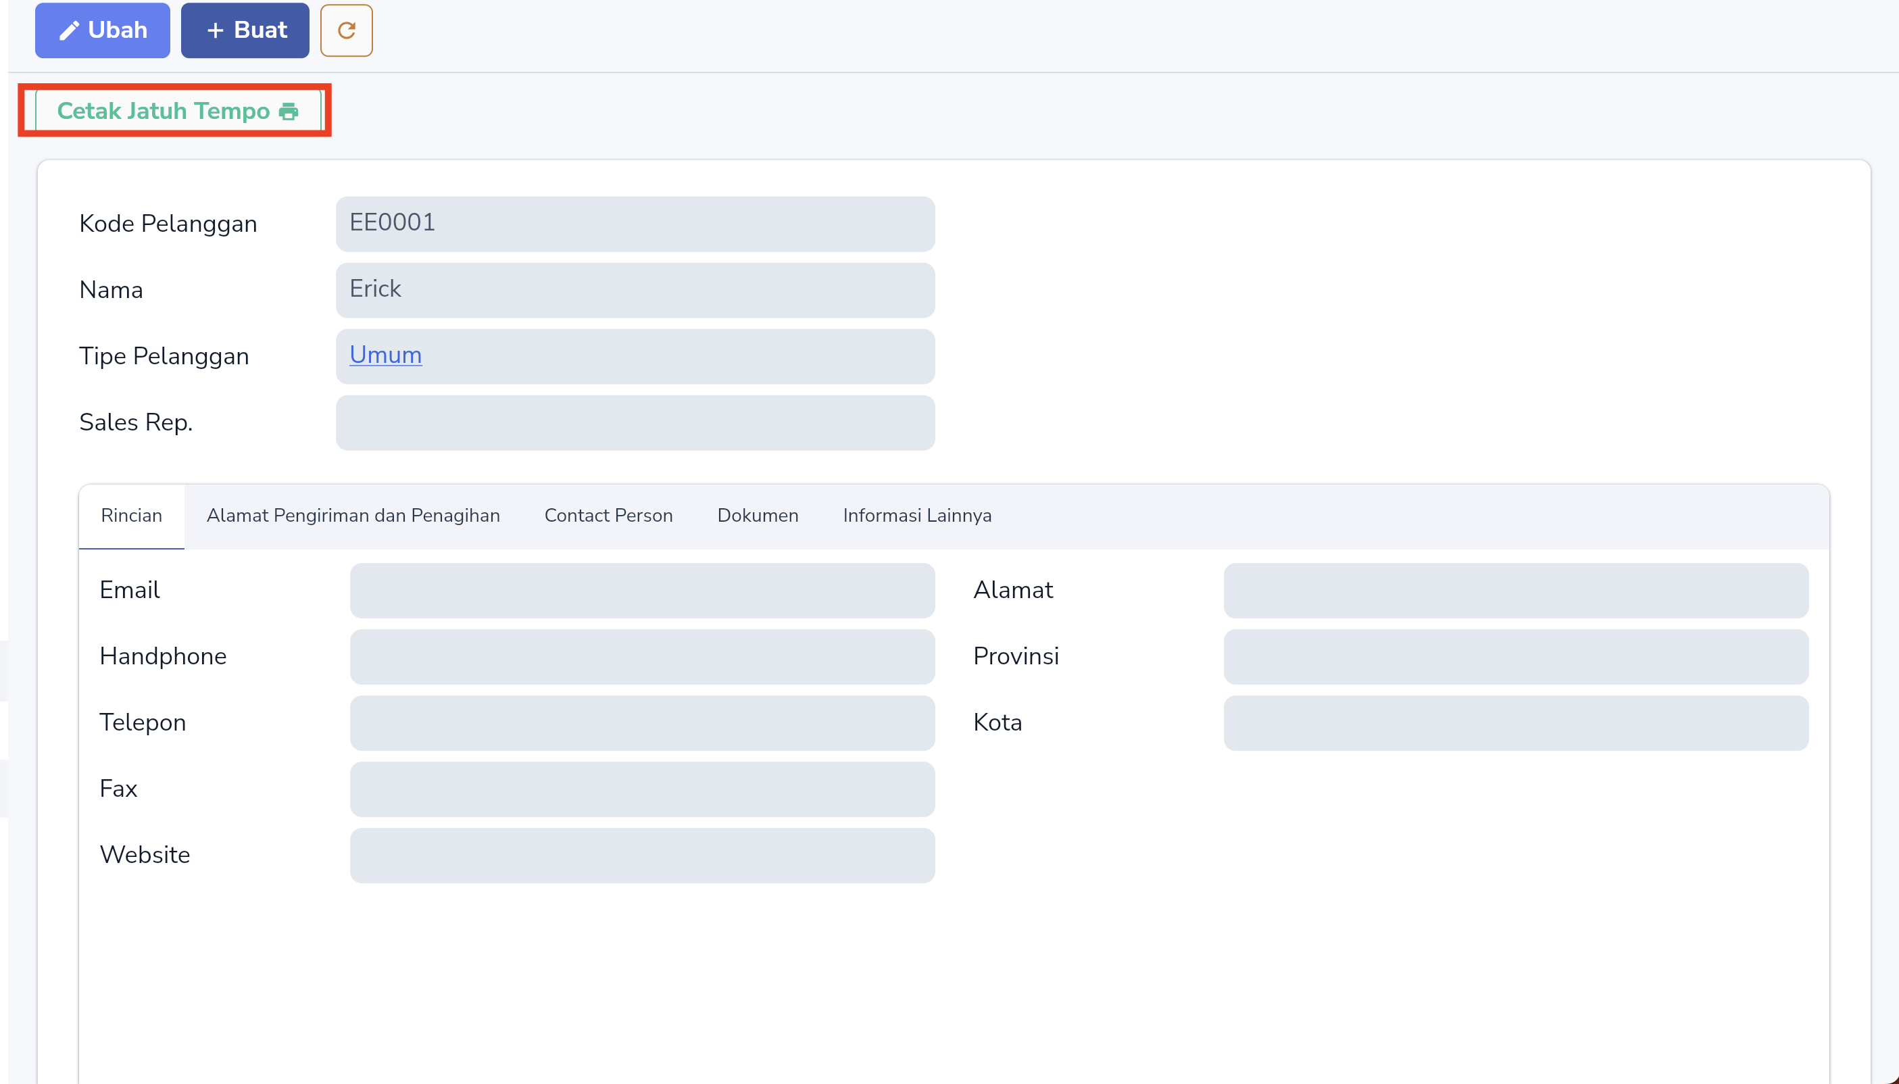The width and height of the screenshot is (1899, 1084).
Task: Click the Tipe Pelanggan field
Action: (635, 357)
